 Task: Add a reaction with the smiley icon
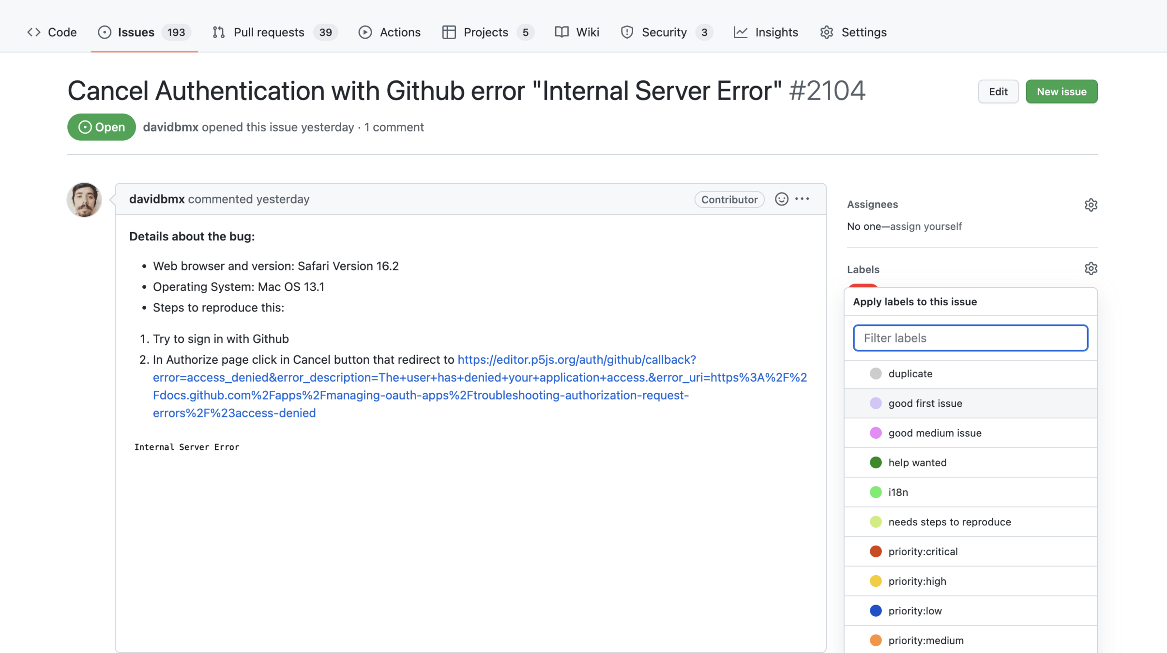point(781,199)
